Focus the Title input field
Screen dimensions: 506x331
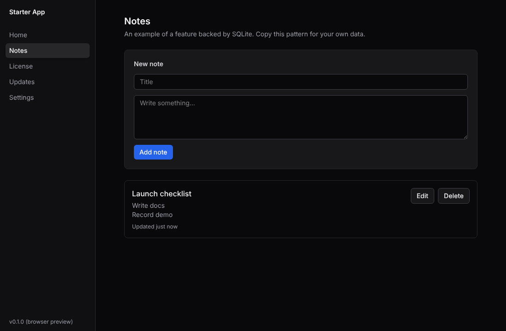300,82
